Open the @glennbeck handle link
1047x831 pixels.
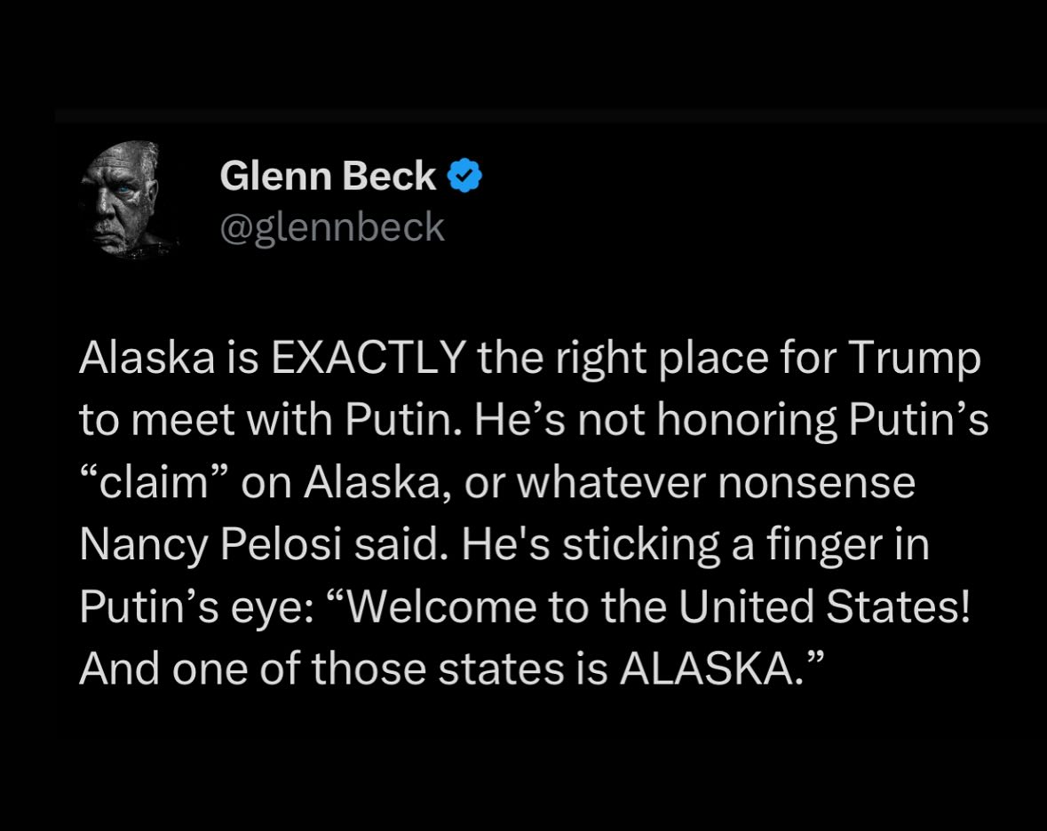(x=332, y=227)
